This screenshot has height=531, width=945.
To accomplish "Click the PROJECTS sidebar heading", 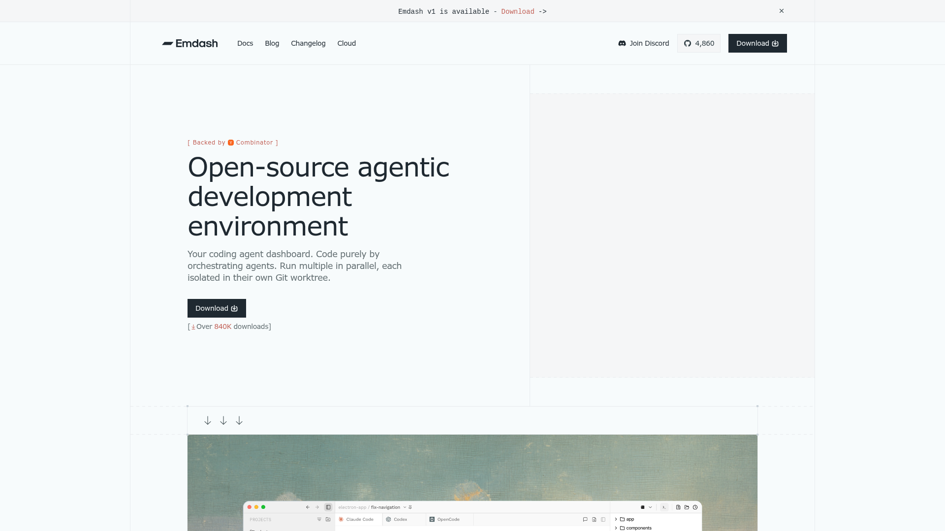I will click(260, 520).
